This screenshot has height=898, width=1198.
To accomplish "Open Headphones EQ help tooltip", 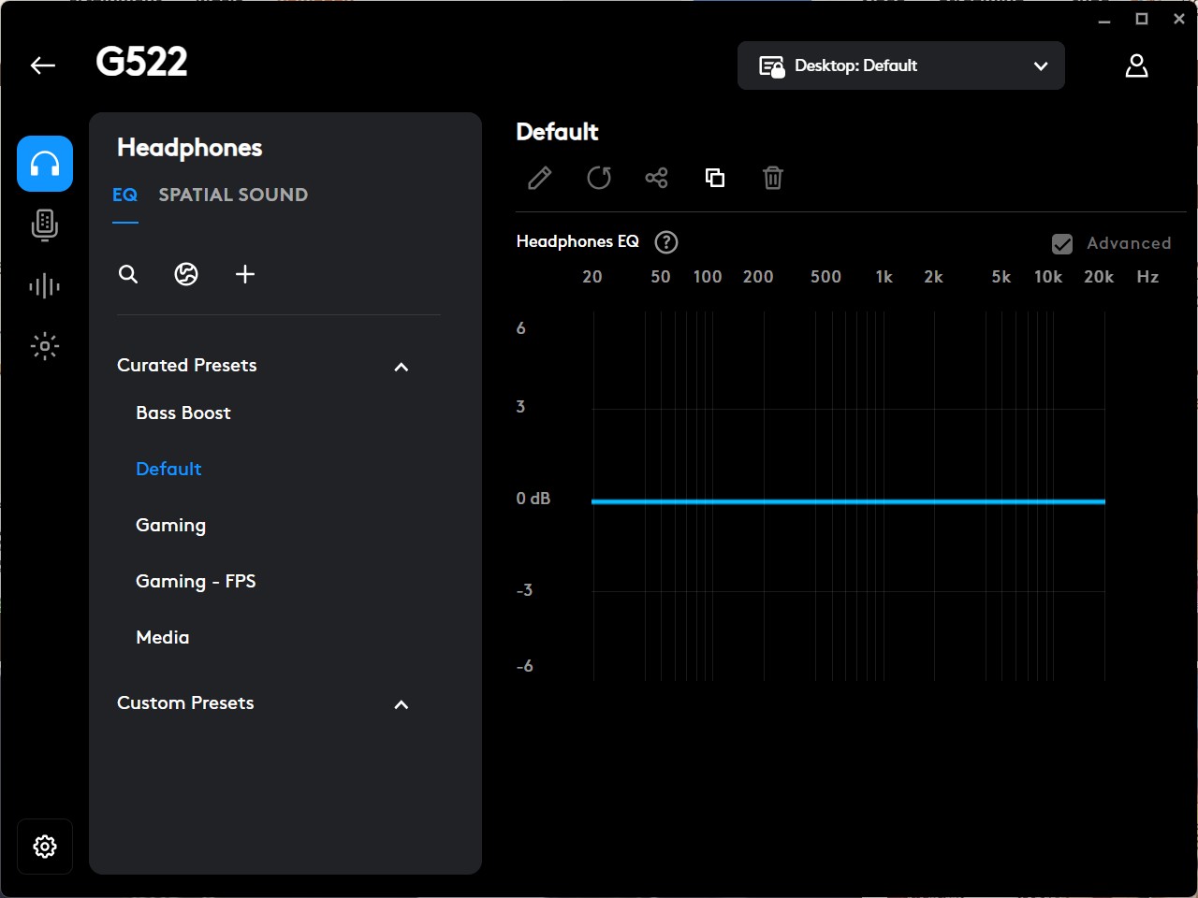I will tap(665, 241).
